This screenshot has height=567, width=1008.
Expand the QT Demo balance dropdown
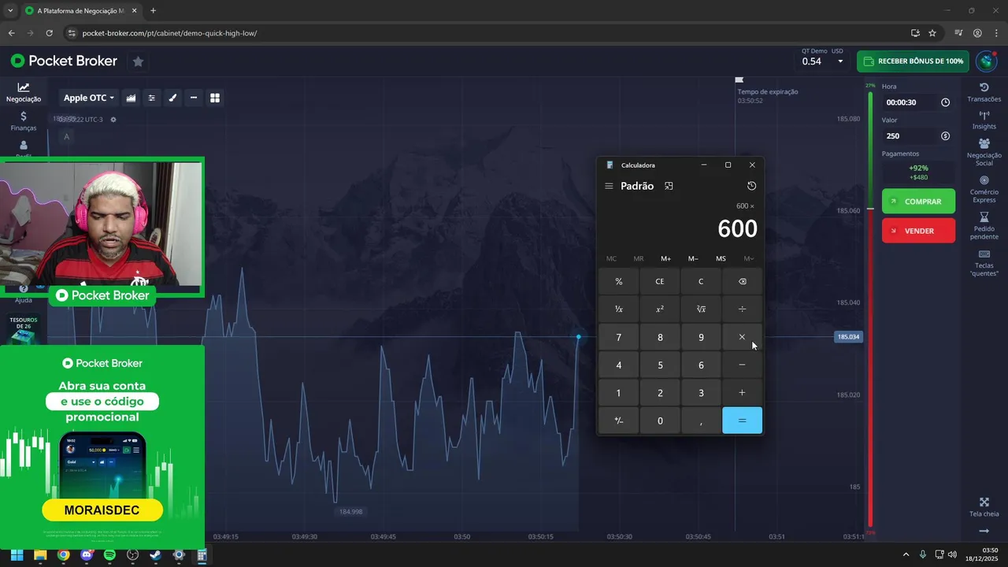tap(840, 61)
